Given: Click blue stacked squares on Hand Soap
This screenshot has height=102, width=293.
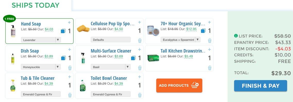Looking at the screenshot, I should tap(63, 31).
